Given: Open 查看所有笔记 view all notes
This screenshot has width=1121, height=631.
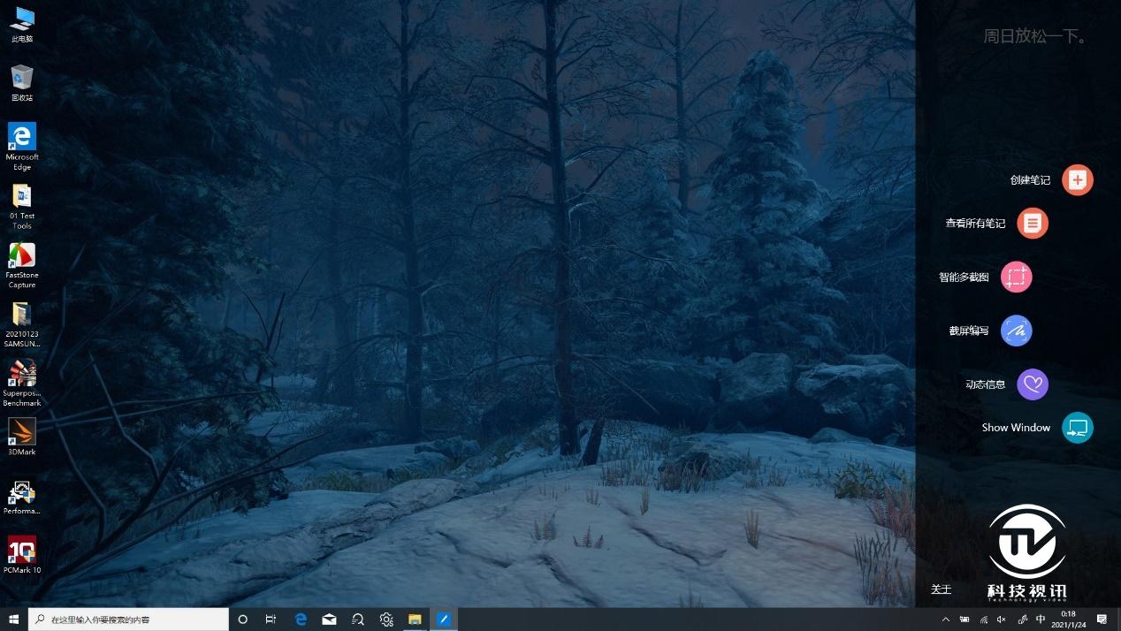Looking at the screenshot, I should (x=1032, y=224).
